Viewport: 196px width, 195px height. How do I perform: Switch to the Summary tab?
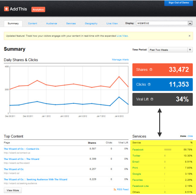click(13, 23)
